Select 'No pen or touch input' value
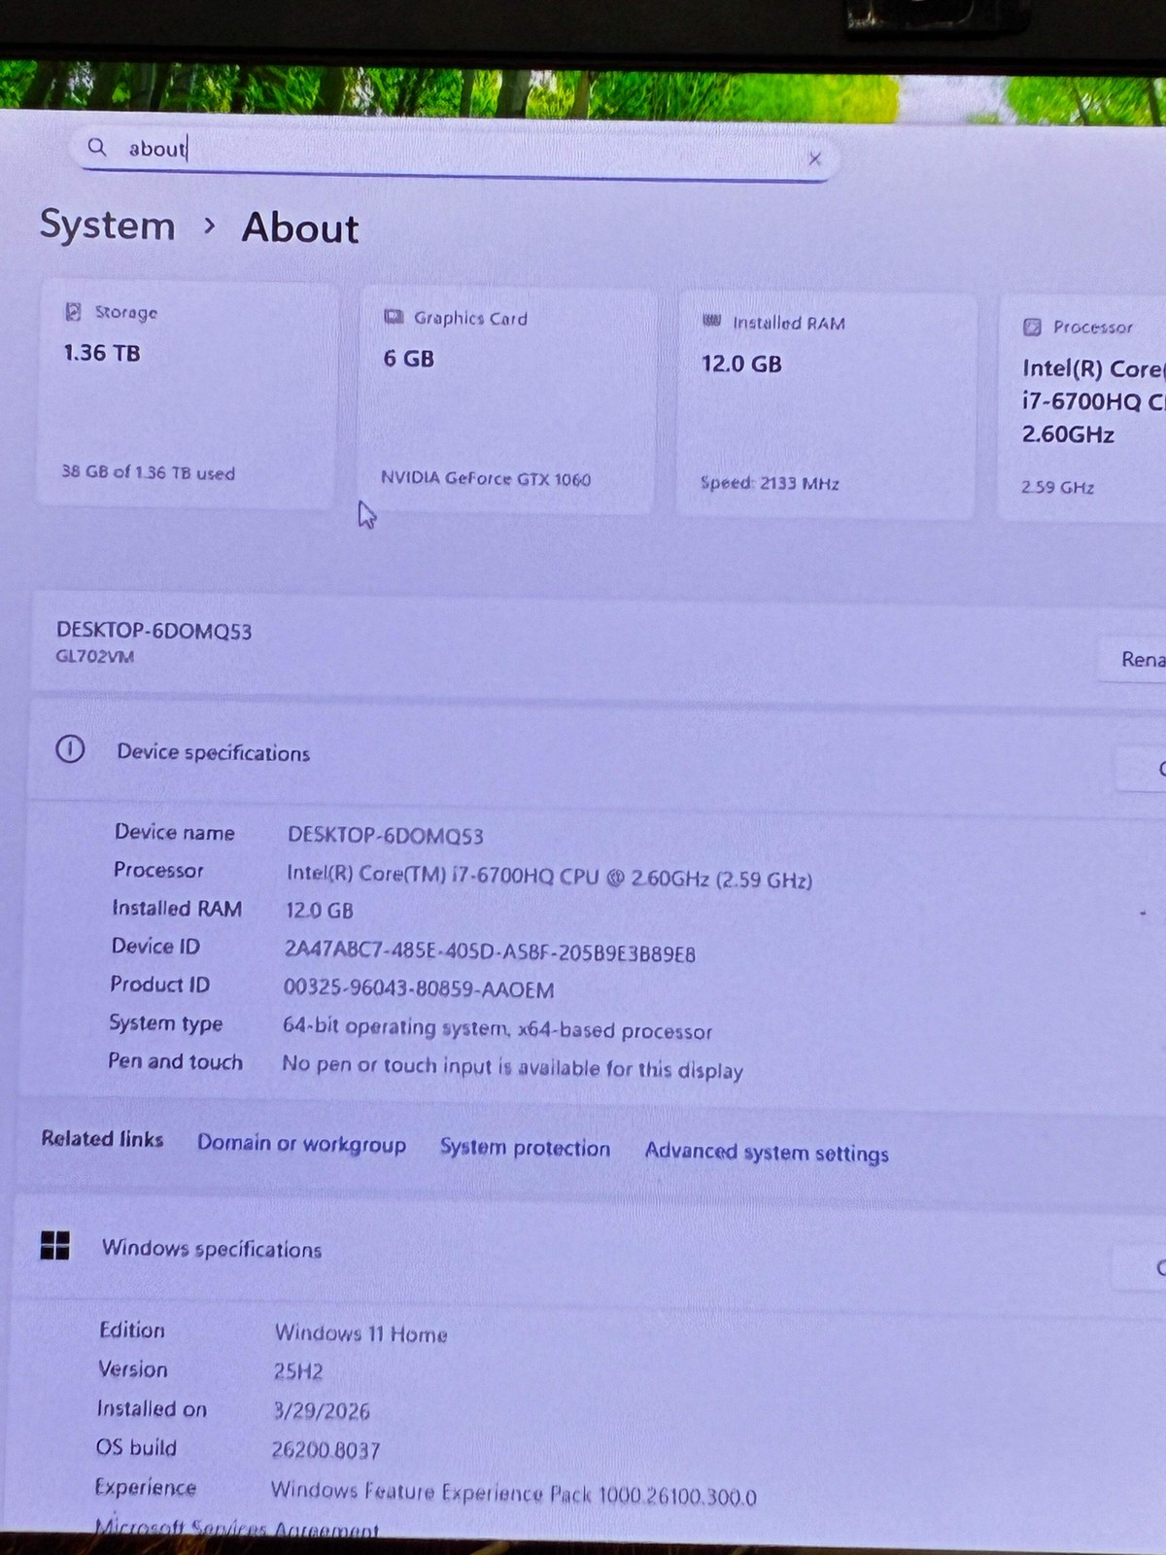The width and height of the screenshot is (1166, 1555). point(512,1068)
